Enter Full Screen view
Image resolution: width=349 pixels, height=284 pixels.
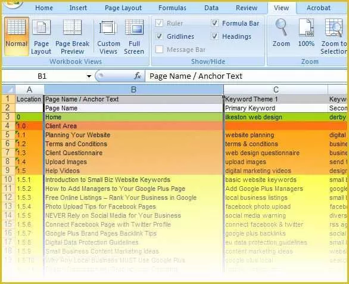click(x=134, y=37)
